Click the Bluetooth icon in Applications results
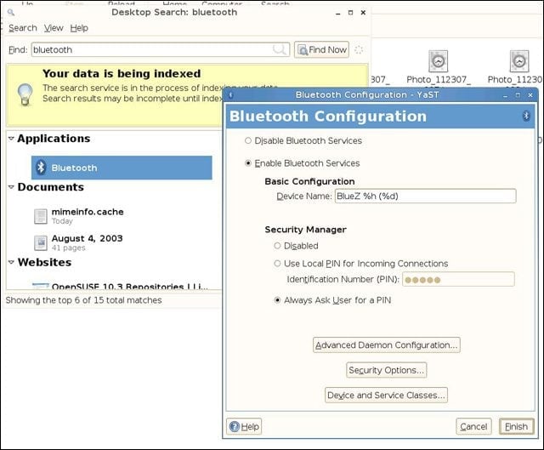544x450 pixels. pyautogui.click(x=41, y=168)
